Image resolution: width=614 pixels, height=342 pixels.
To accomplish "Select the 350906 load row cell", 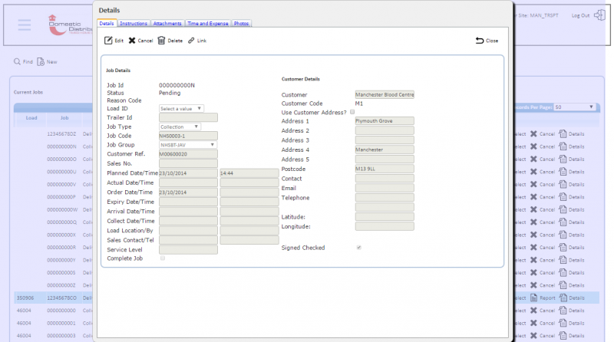I will 30,298.
